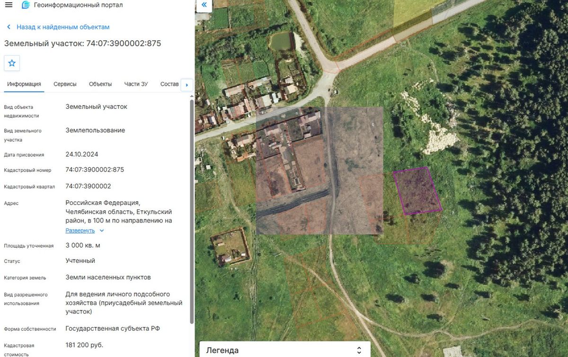Screen dimensions: 568x357
Task: Open the Части ЗУ tab
Action: tap(136, 84)
